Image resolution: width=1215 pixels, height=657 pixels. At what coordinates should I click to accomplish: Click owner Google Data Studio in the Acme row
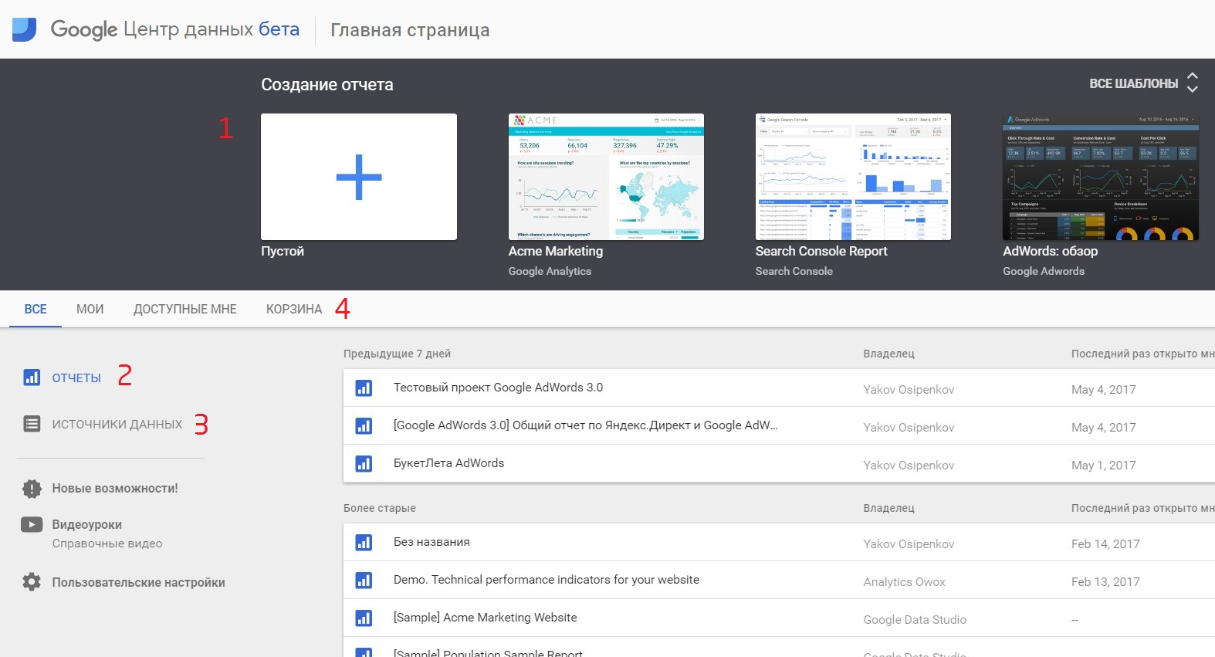click(x=915, y=620)
